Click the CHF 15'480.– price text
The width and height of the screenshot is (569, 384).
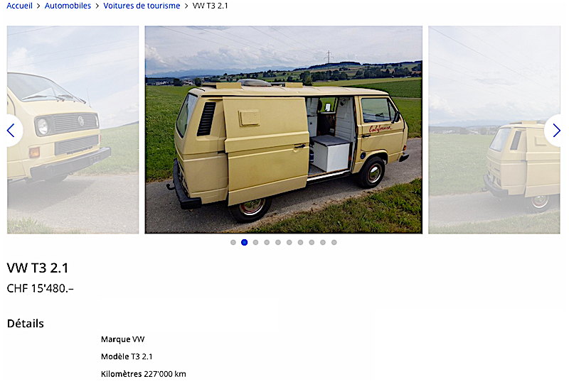[41, 288]
